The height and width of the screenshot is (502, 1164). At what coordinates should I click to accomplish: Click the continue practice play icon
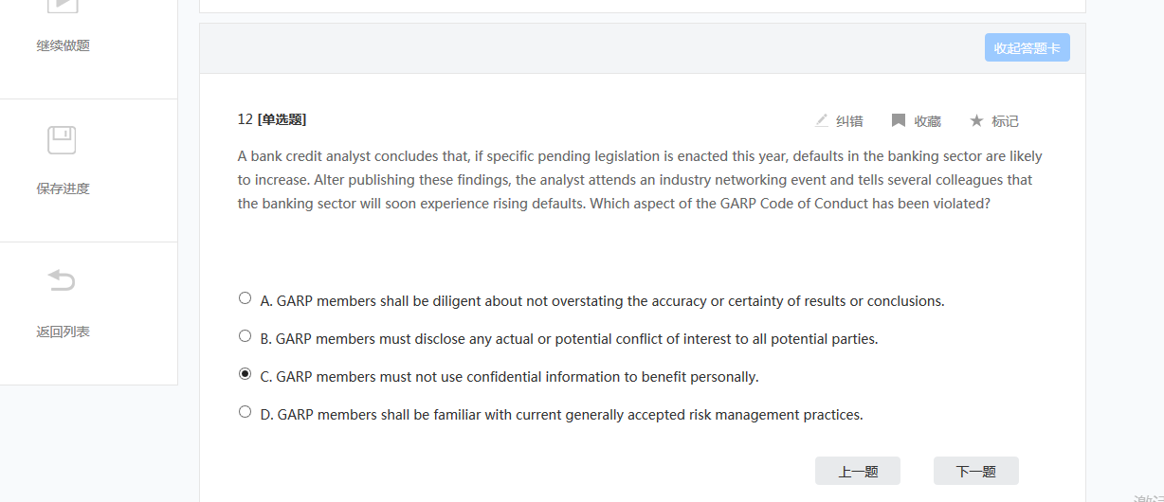(63, 5)
